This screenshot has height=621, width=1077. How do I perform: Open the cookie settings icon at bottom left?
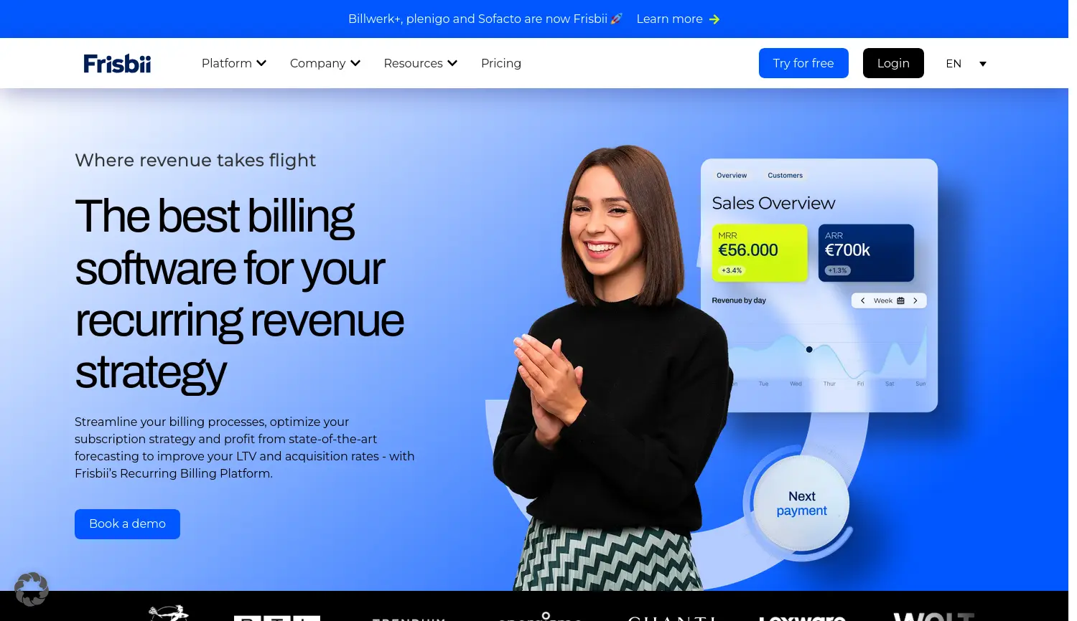pyautogui.click(x=32, y=589)
